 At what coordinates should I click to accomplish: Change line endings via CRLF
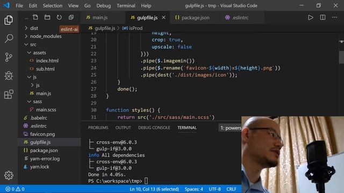[231, 189]
